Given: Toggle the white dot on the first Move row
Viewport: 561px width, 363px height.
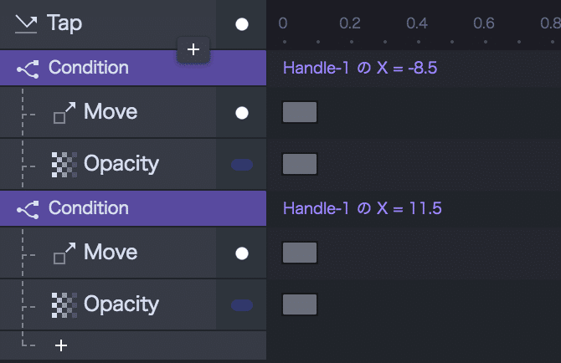Looking at the screenshot, I should pyautogui.click(x=242, y=113).
